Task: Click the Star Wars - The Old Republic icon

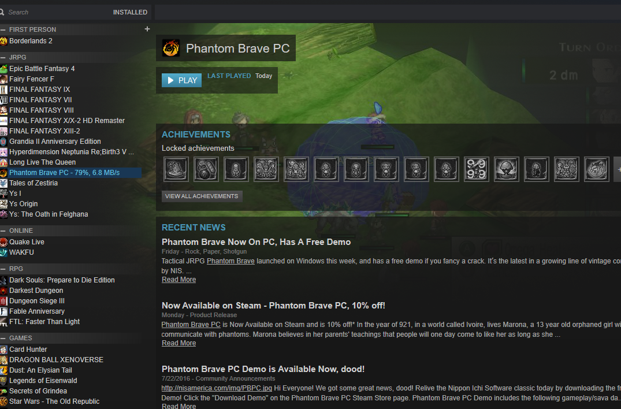Action: click(3, 401)
